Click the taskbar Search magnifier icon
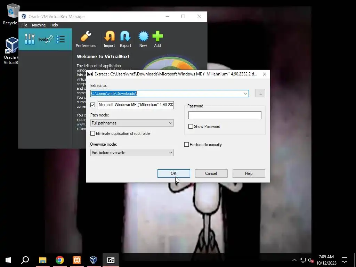This screenshot has width=356, height=267. pos(25,260)
